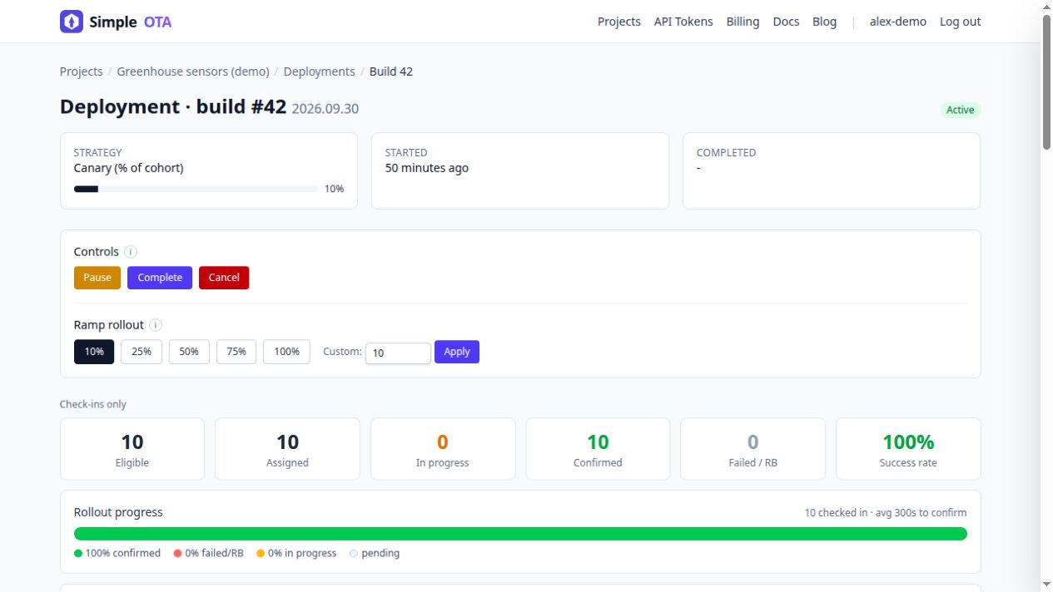Visit the Blog nav link

coord(824,22)
